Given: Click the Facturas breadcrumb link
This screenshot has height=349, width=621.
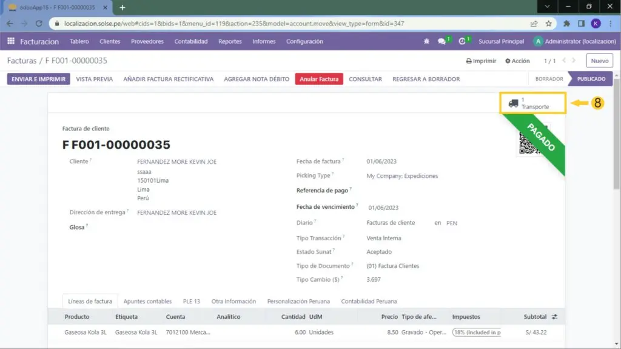Looking at the screenshot, I should [x=22, y=61].
